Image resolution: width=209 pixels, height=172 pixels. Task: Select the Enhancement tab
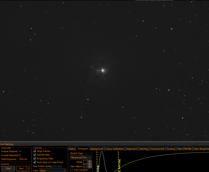click(x=157, y=149)
